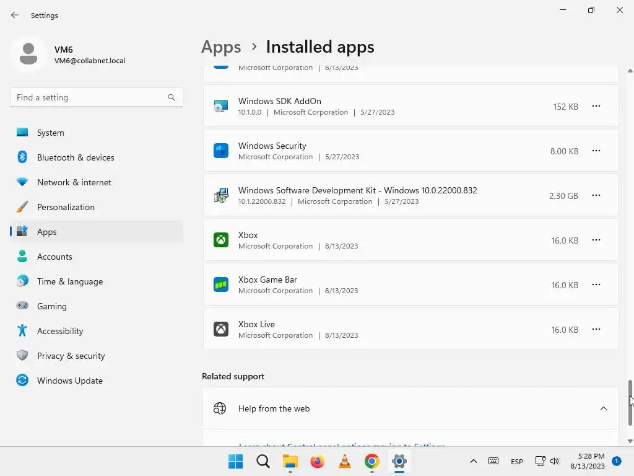Open more options for Xbox Live
634x476 pixels.
pos(596,329)
